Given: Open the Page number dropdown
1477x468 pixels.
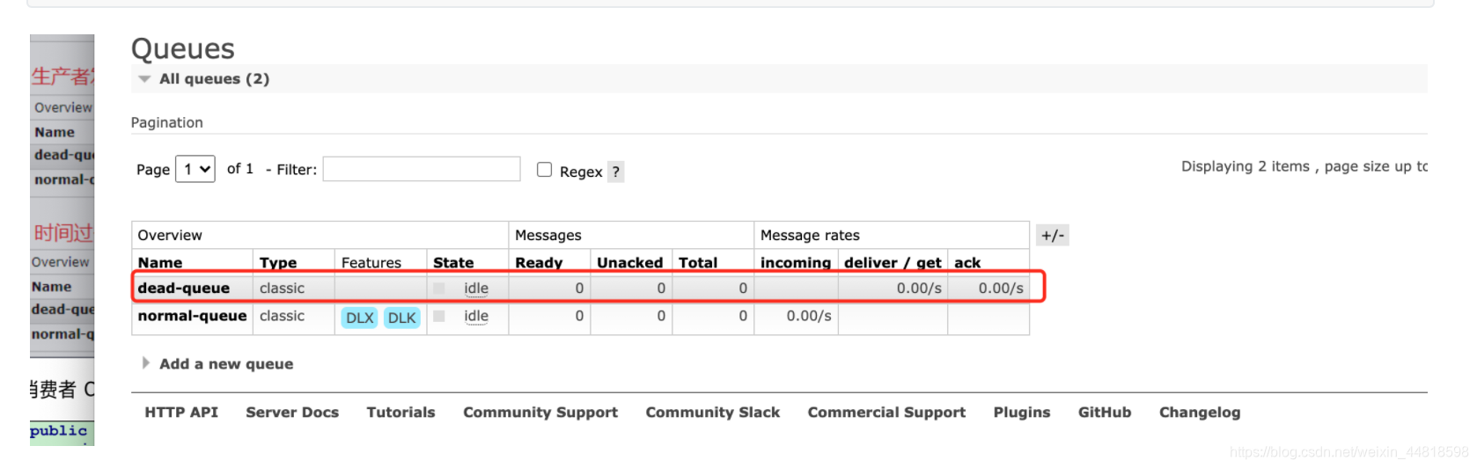Looking at the screenshot, I should [195, 169].
